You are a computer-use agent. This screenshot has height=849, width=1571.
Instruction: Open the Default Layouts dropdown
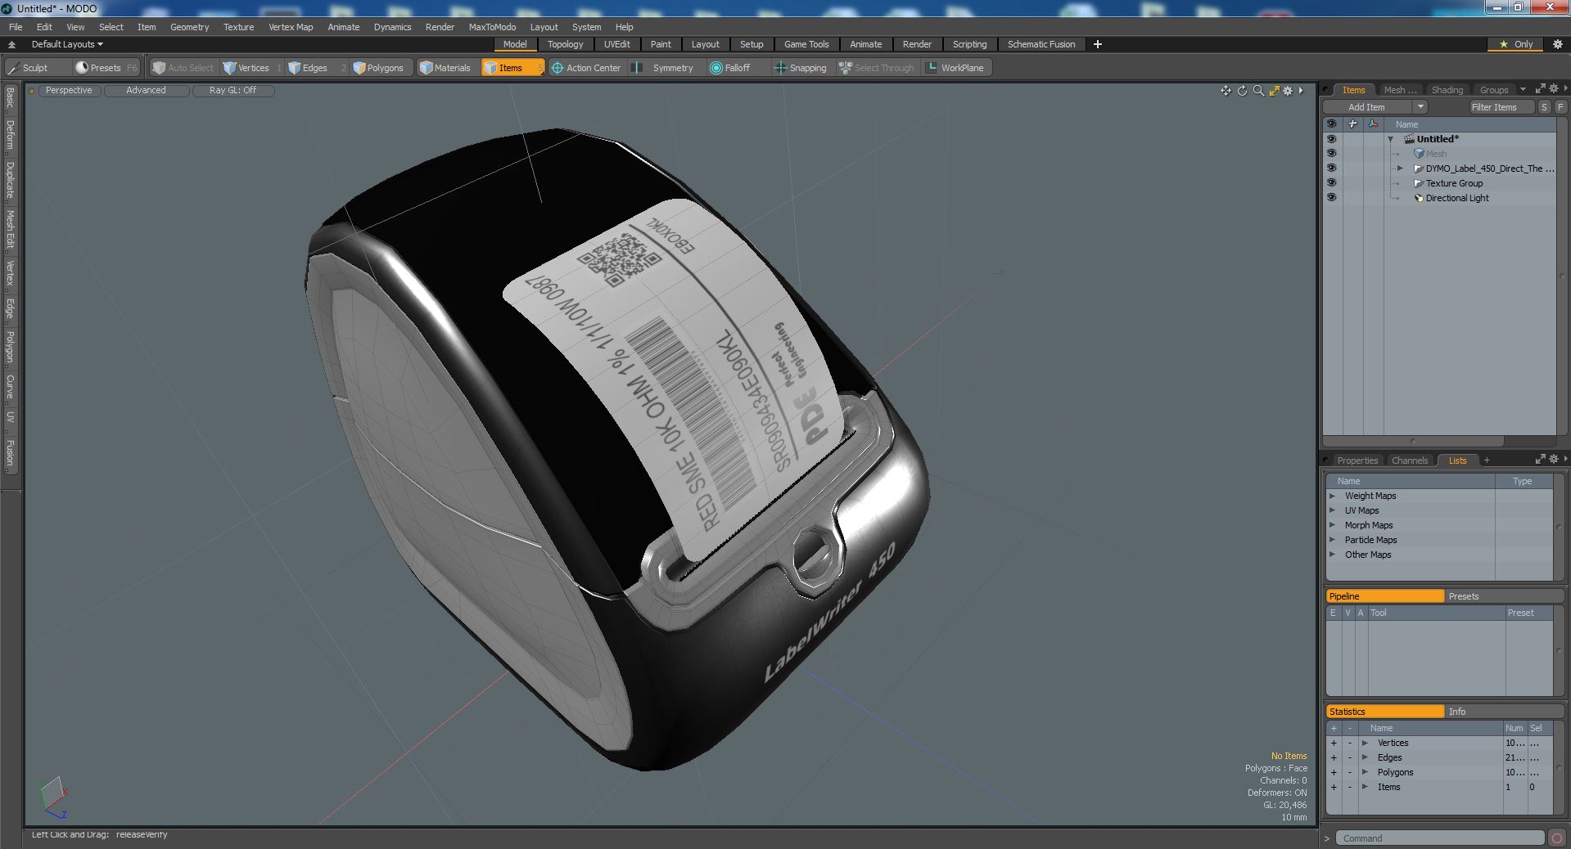point(67,44)
